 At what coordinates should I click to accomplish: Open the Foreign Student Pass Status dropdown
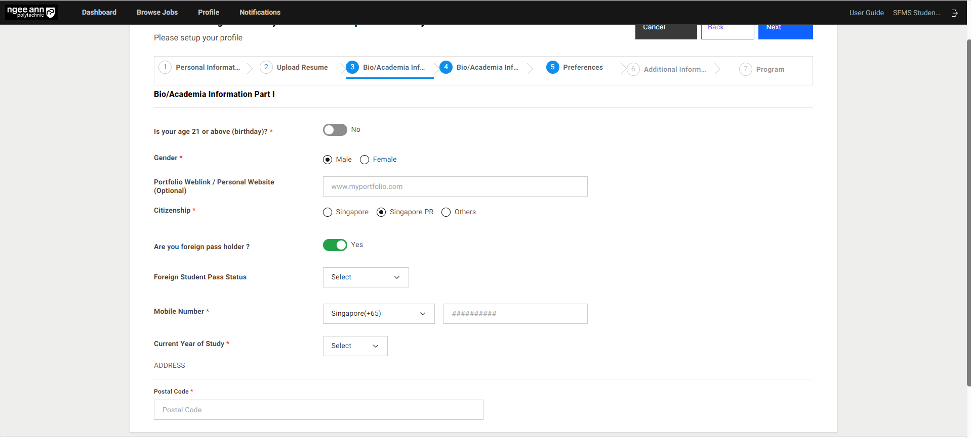pyautogui.click(x=366, y=277)
